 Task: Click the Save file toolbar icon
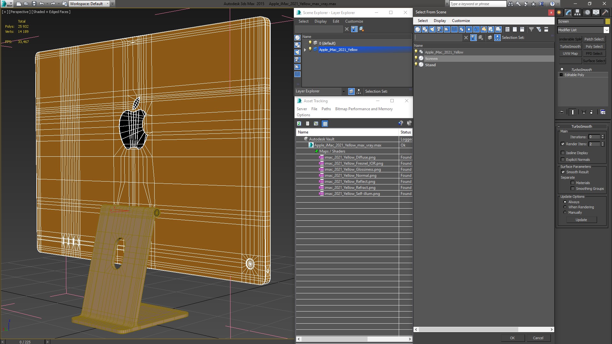[34, 4]
